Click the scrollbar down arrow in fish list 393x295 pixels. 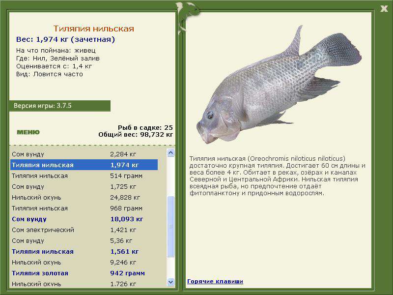pyautogui.click(x=170, y=282)
